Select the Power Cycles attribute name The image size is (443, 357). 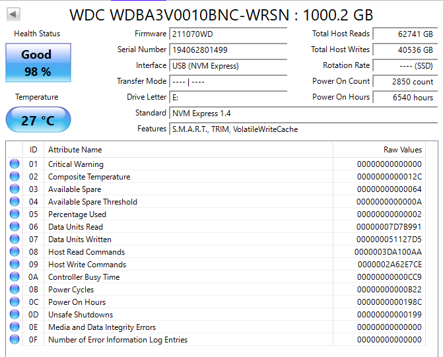pyautogui.click(x=71, y=290)
